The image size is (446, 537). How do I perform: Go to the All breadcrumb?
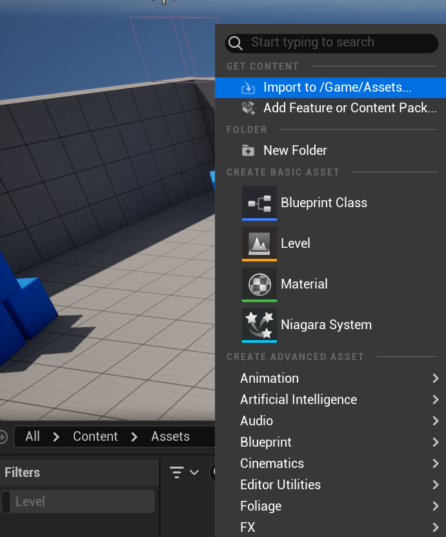[x=32, y=437]
